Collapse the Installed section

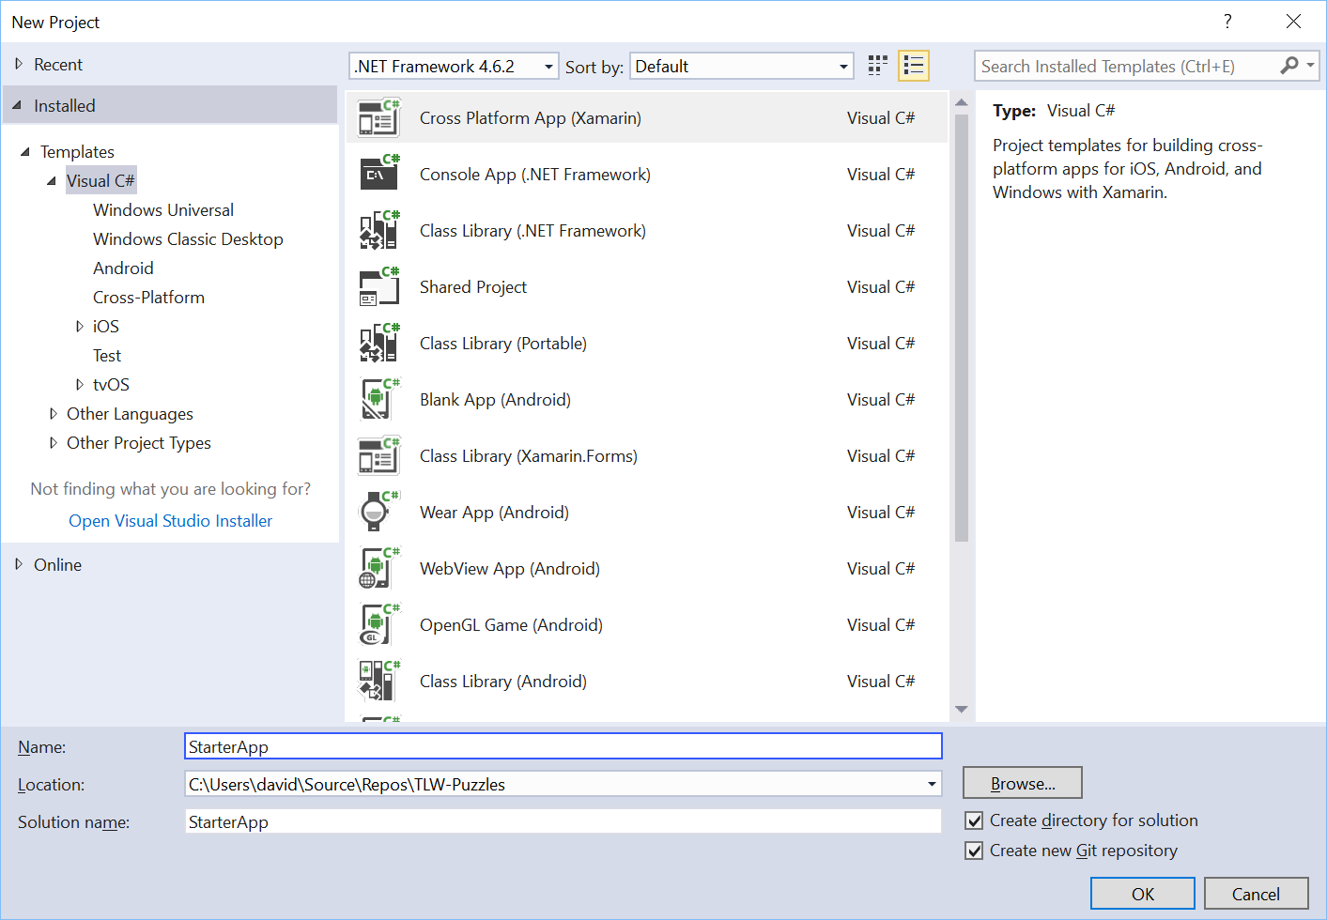click(x=17, y=106)
